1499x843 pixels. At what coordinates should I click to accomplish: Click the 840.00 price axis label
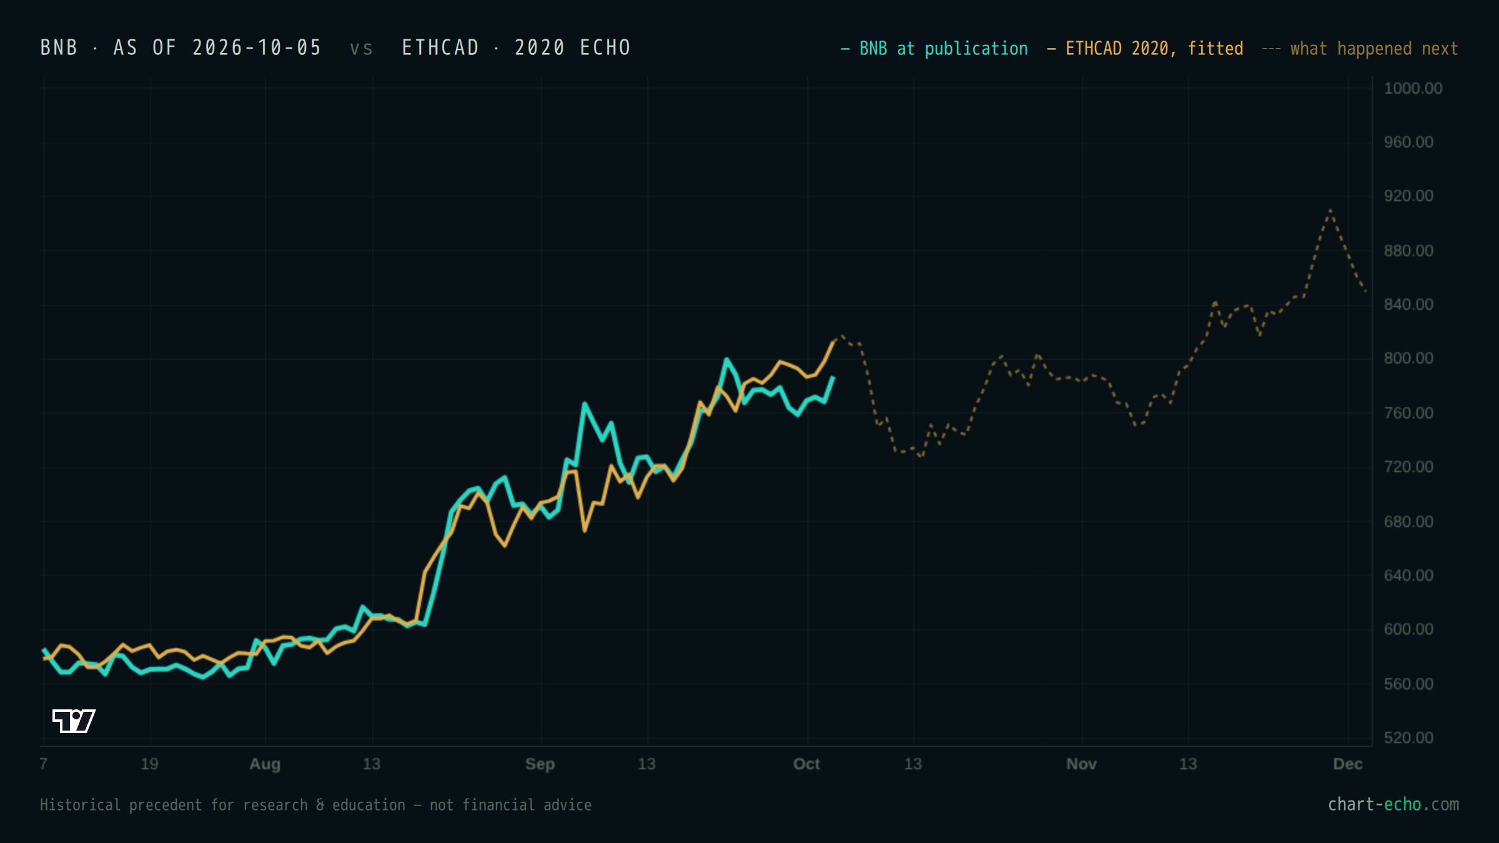pos(1408,304)
